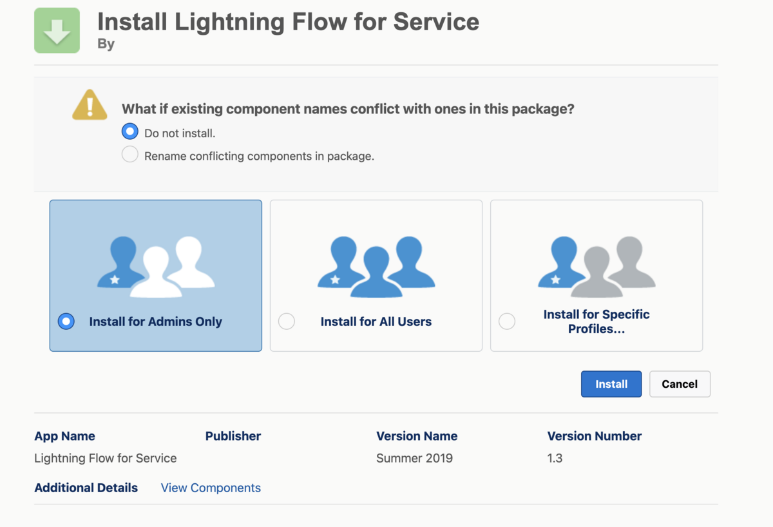Screen dimensions: 773x527
Task: Click the 'Install for Admins Only' label
Action: pyautogui.click(x=156, y=321)
